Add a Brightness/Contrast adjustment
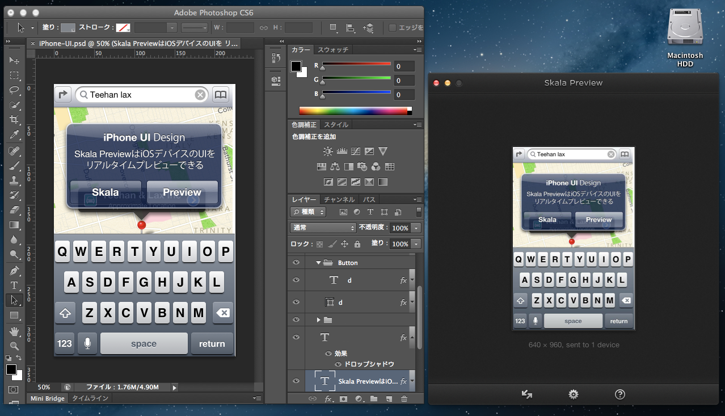This screenshot has width=725, height=416. [x=328, y=151]
